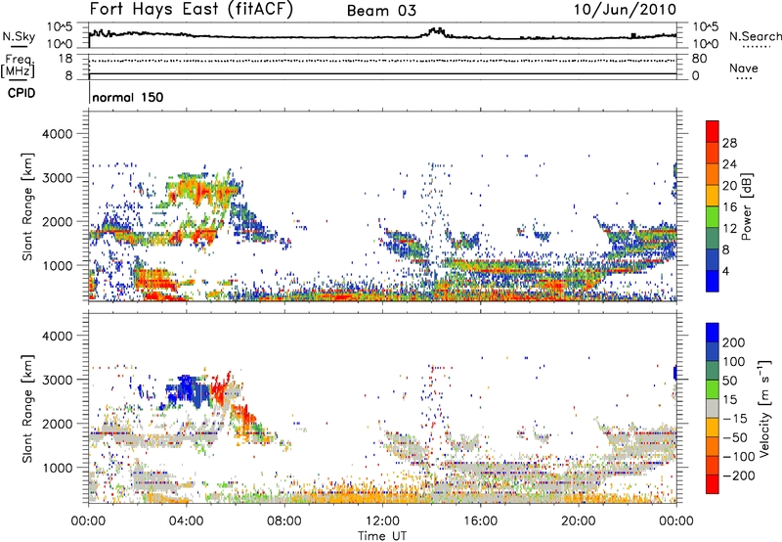782x542 pixels.
Task: Click the 'Fort Hays East (fitACF)' title
Action: [x=191, y=10]
